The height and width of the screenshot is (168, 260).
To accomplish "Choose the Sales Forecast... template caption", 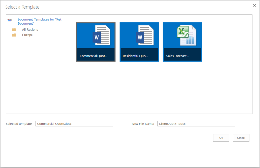I will pyautogui.click(x=178, y=56).
